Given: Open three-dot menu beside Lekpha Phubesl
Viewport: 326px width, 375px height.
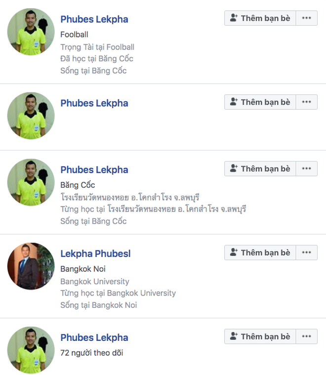Looking at the screenshot, I should click(x=307, y=252).
